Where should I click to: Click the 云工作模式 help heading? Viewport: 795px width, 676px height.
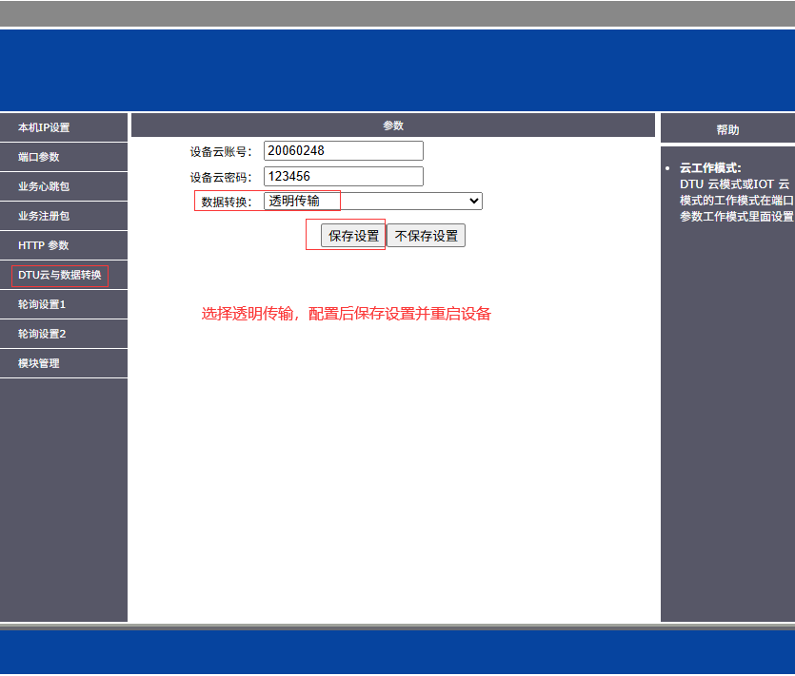pyautogui.click(x=710, y=167)
